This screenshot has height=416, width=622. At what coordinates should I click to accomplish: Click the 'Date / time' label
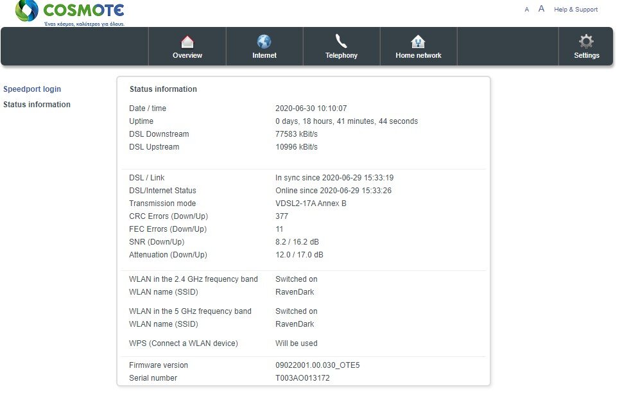(148, 108)
